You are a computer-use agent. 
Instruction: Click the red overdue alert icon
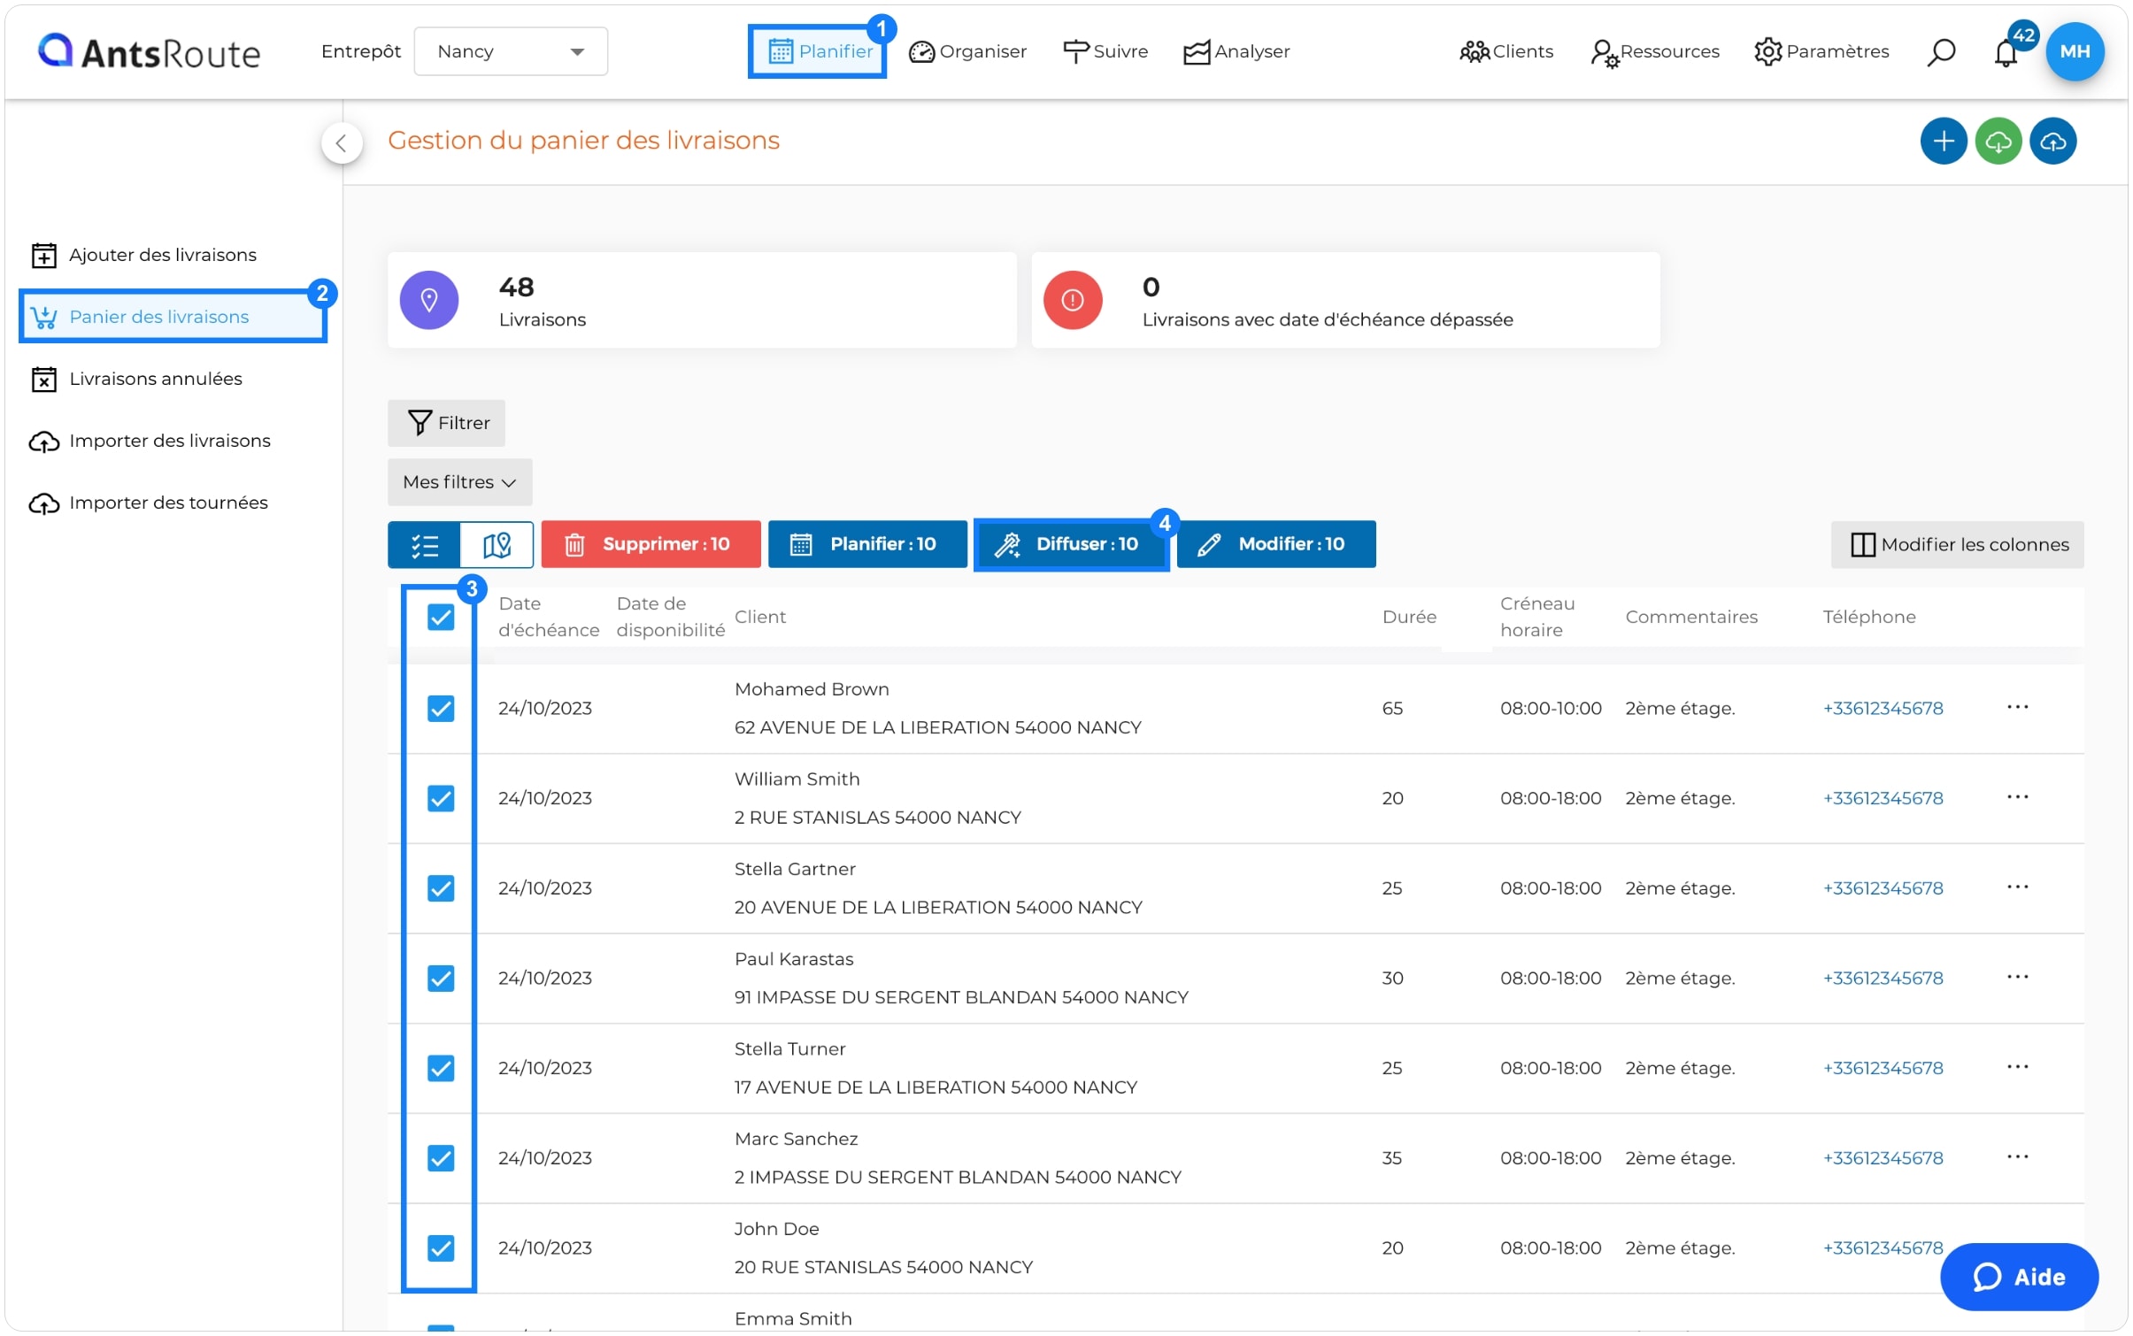click(1072, 300)
